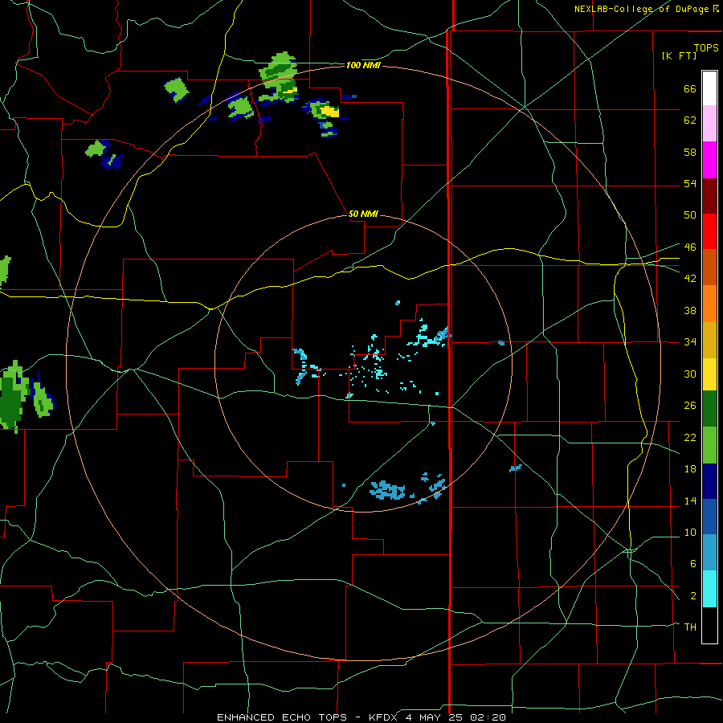Click the 'KFDX' radar site ID in caption
The image size is (723, 723).
382,717
